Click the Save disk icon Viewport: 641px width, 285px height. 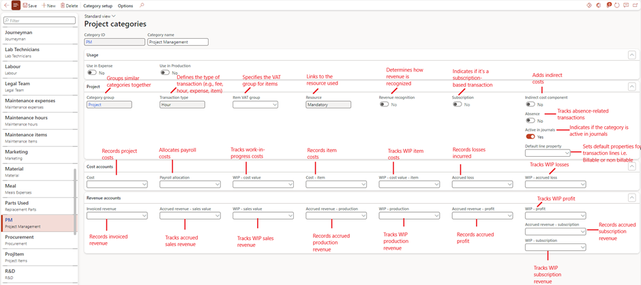click(x=25, y=5)
